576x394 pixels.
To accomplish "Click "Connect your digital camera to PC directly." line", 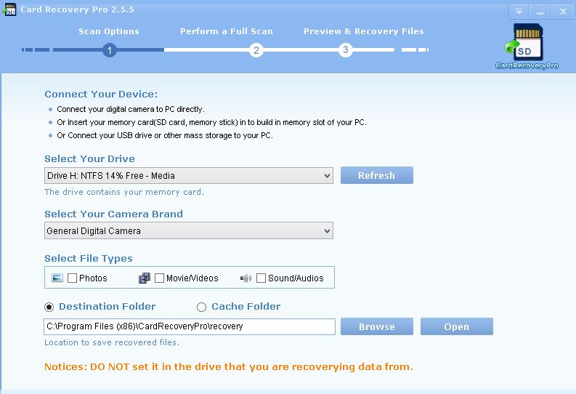I will (x=131, y=109).
